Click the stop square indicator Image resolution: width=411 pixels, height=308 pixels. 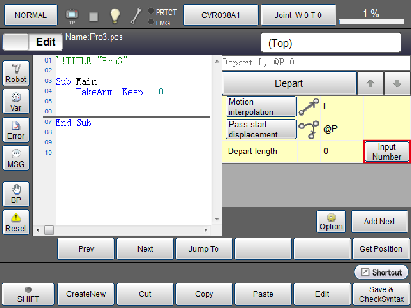(x=94, y=16)
